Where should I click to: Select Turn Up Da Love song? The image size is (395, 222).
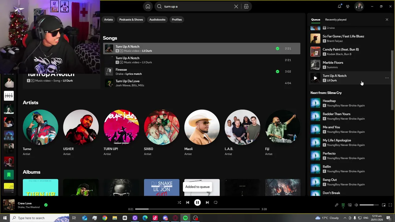(202, 83)
